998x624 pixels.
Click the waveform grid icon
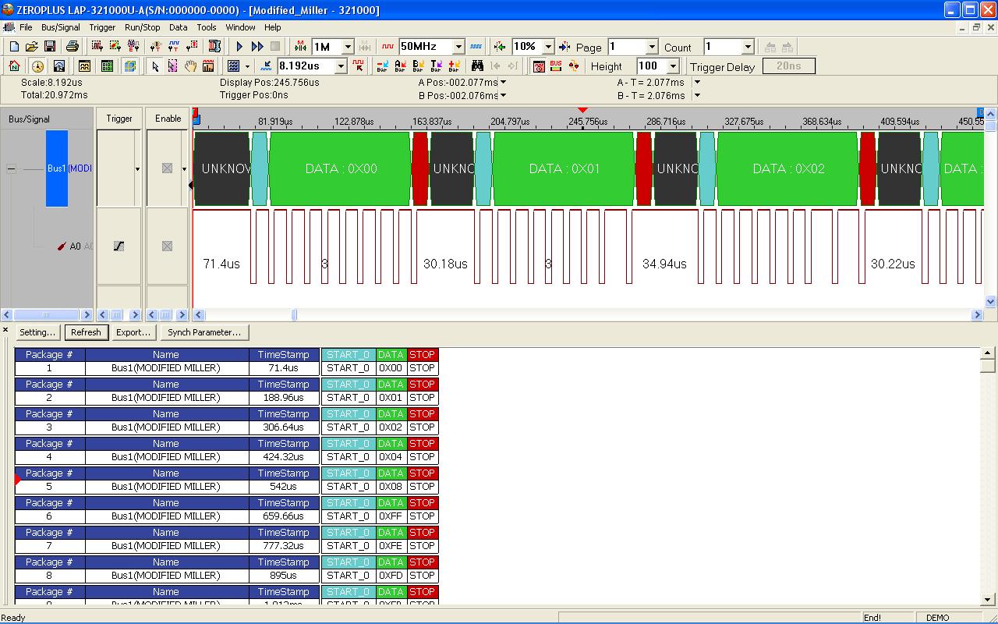tap(233, 66)
